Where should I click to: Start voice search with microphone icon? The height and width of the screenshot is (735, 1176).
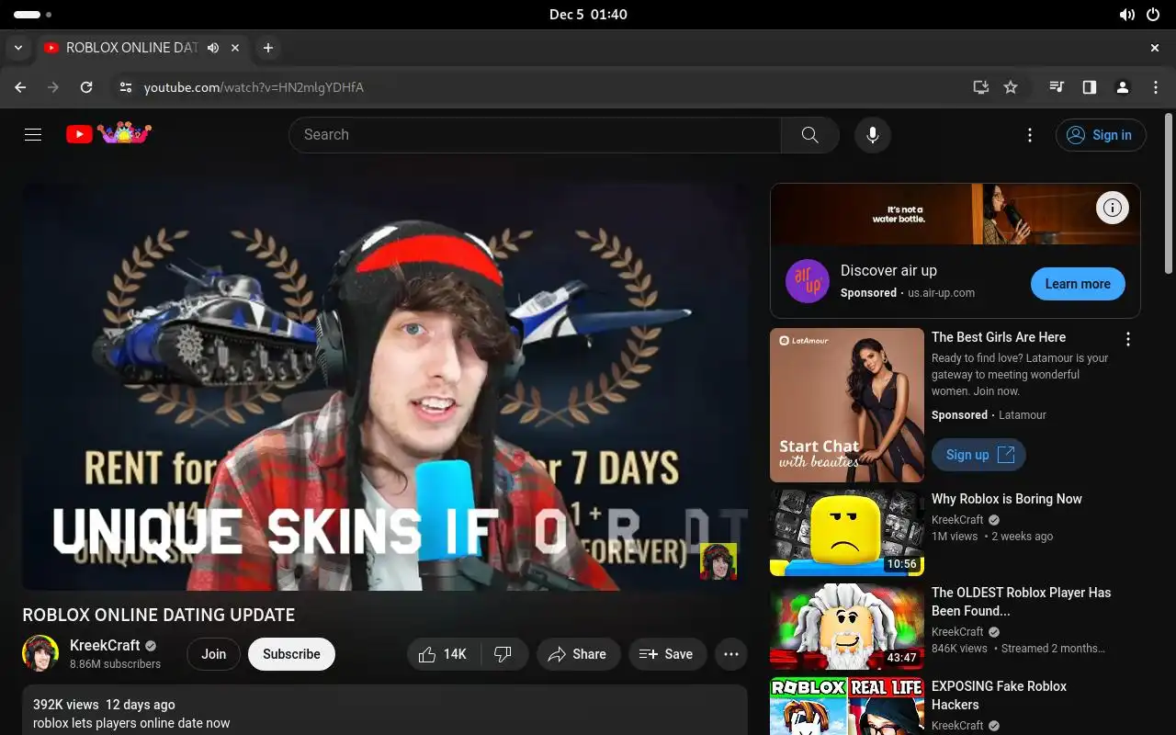tap(873, 135)
